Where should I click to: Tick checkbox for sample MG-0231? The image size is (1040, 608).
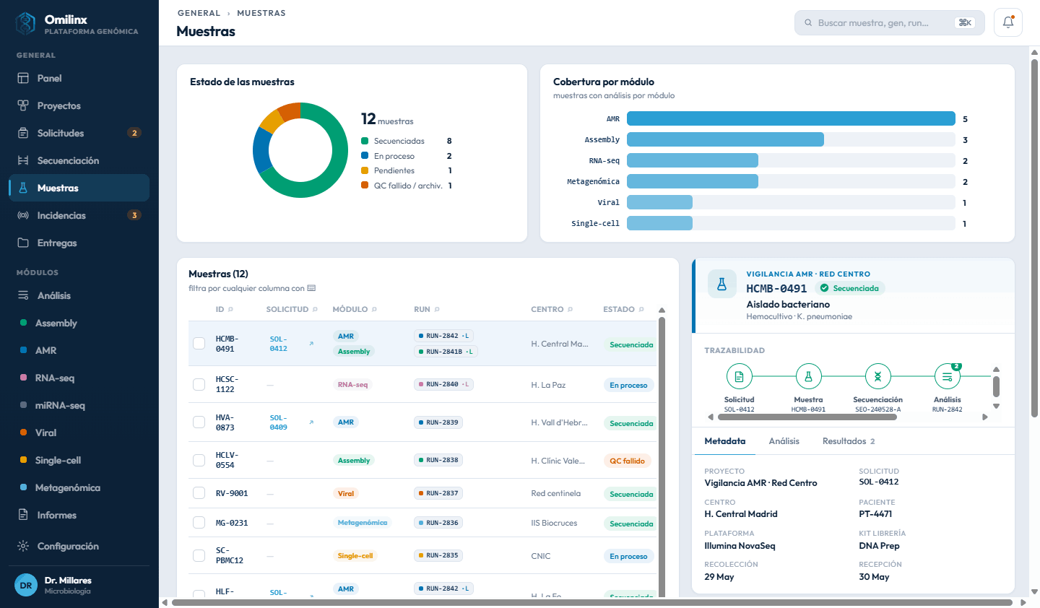[x=199, y=523]
